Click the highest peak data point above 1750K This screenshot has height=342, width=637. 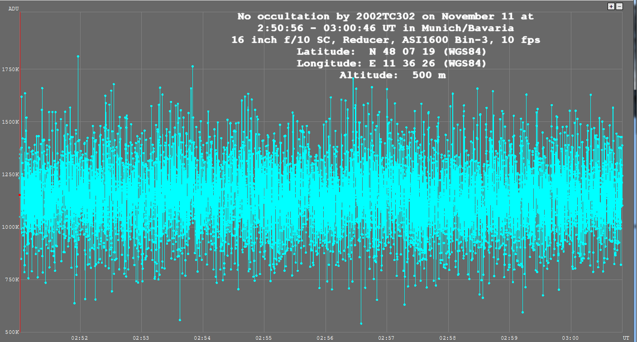point(78,56)
